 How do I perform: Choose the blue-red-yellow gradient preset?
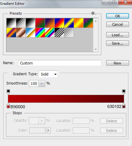(x=59, y=23)
